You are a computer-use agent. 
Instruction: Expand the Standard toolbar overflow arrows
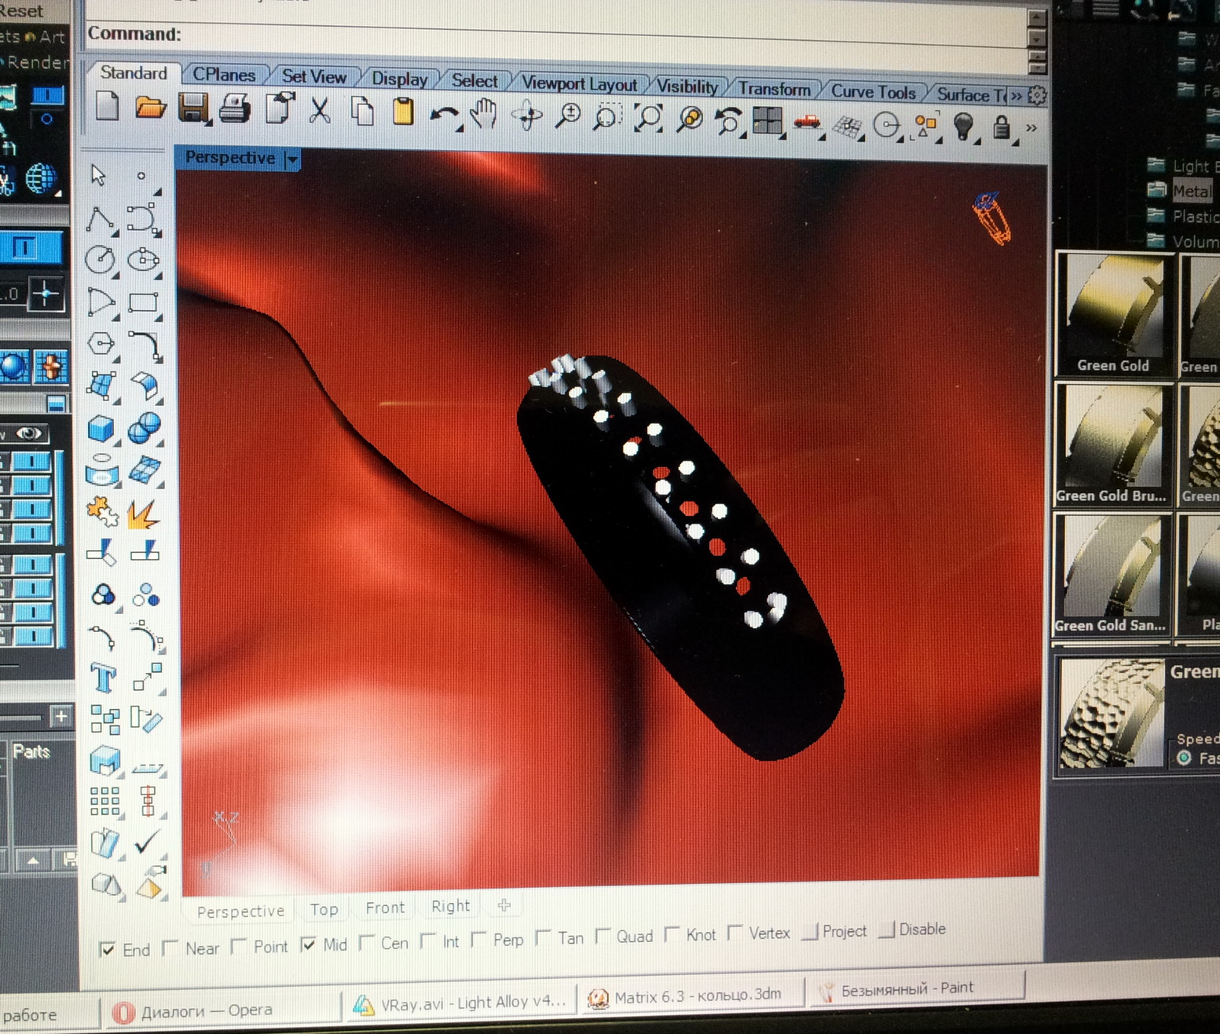[1031, 127]
